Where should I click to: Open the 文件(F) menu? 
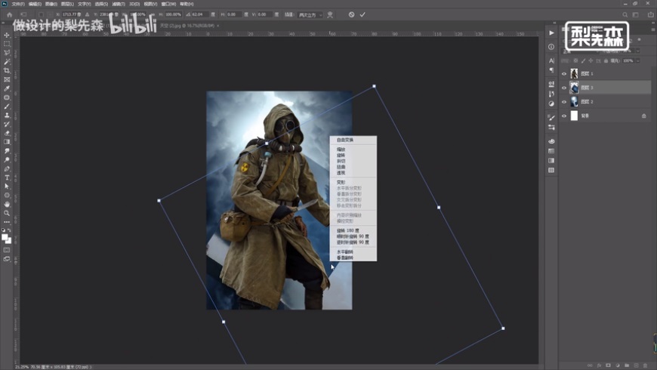(x=18, y=4)
